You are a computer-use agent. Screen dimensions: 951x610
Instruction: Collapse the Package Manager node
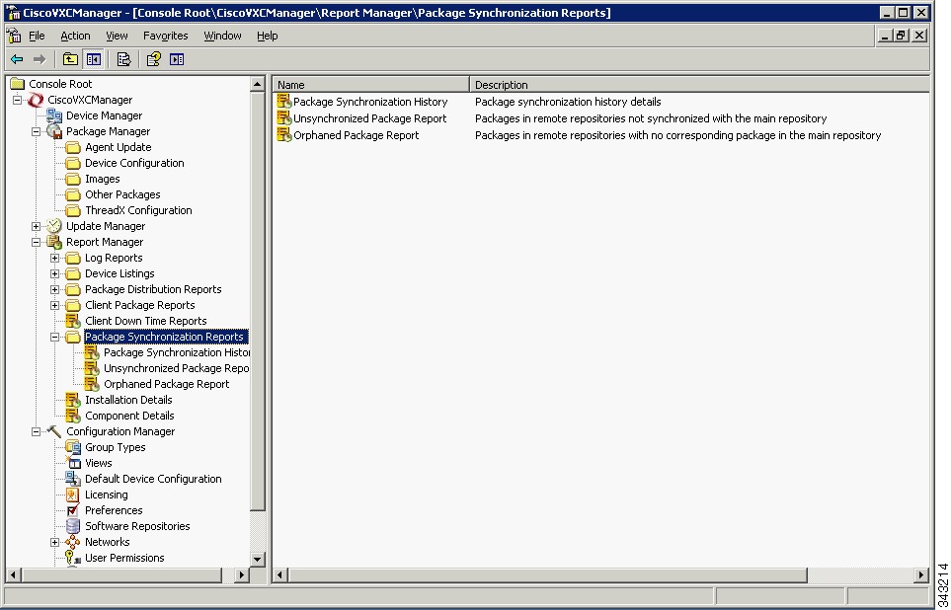tap(37, 131)
